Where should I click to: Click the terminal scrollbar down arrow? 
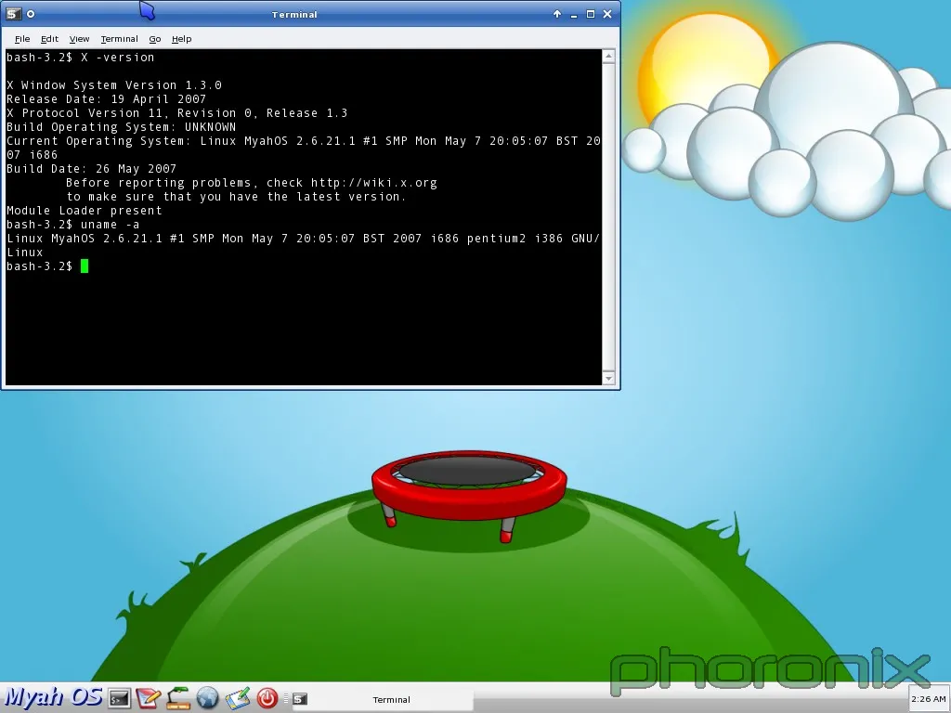tap(609, 379)
